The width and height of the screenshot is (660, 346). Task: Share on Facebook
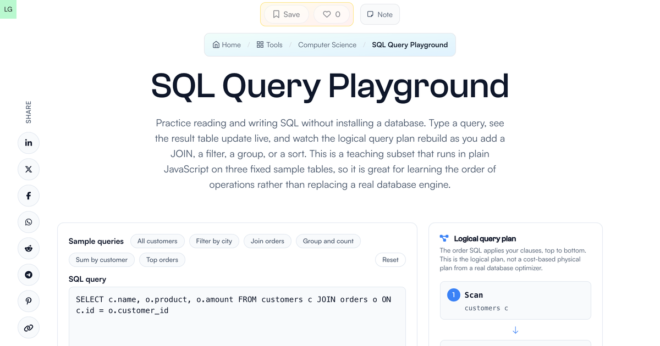coord(29,196)
